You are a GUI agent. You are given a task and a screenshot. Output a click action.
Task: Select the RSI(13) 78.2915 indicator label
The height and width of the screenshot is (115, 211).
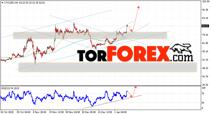[x=10, y=88]
